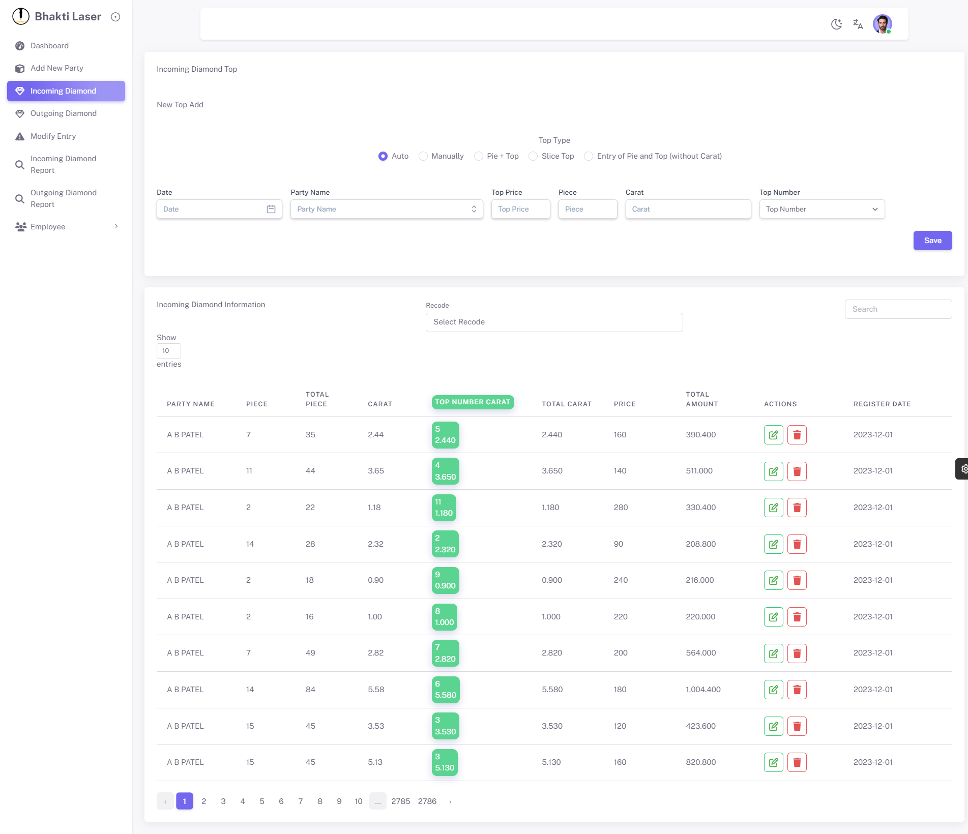Delete the row with total amount 511.000
968x834 pixels.
[x=797, y=471]
